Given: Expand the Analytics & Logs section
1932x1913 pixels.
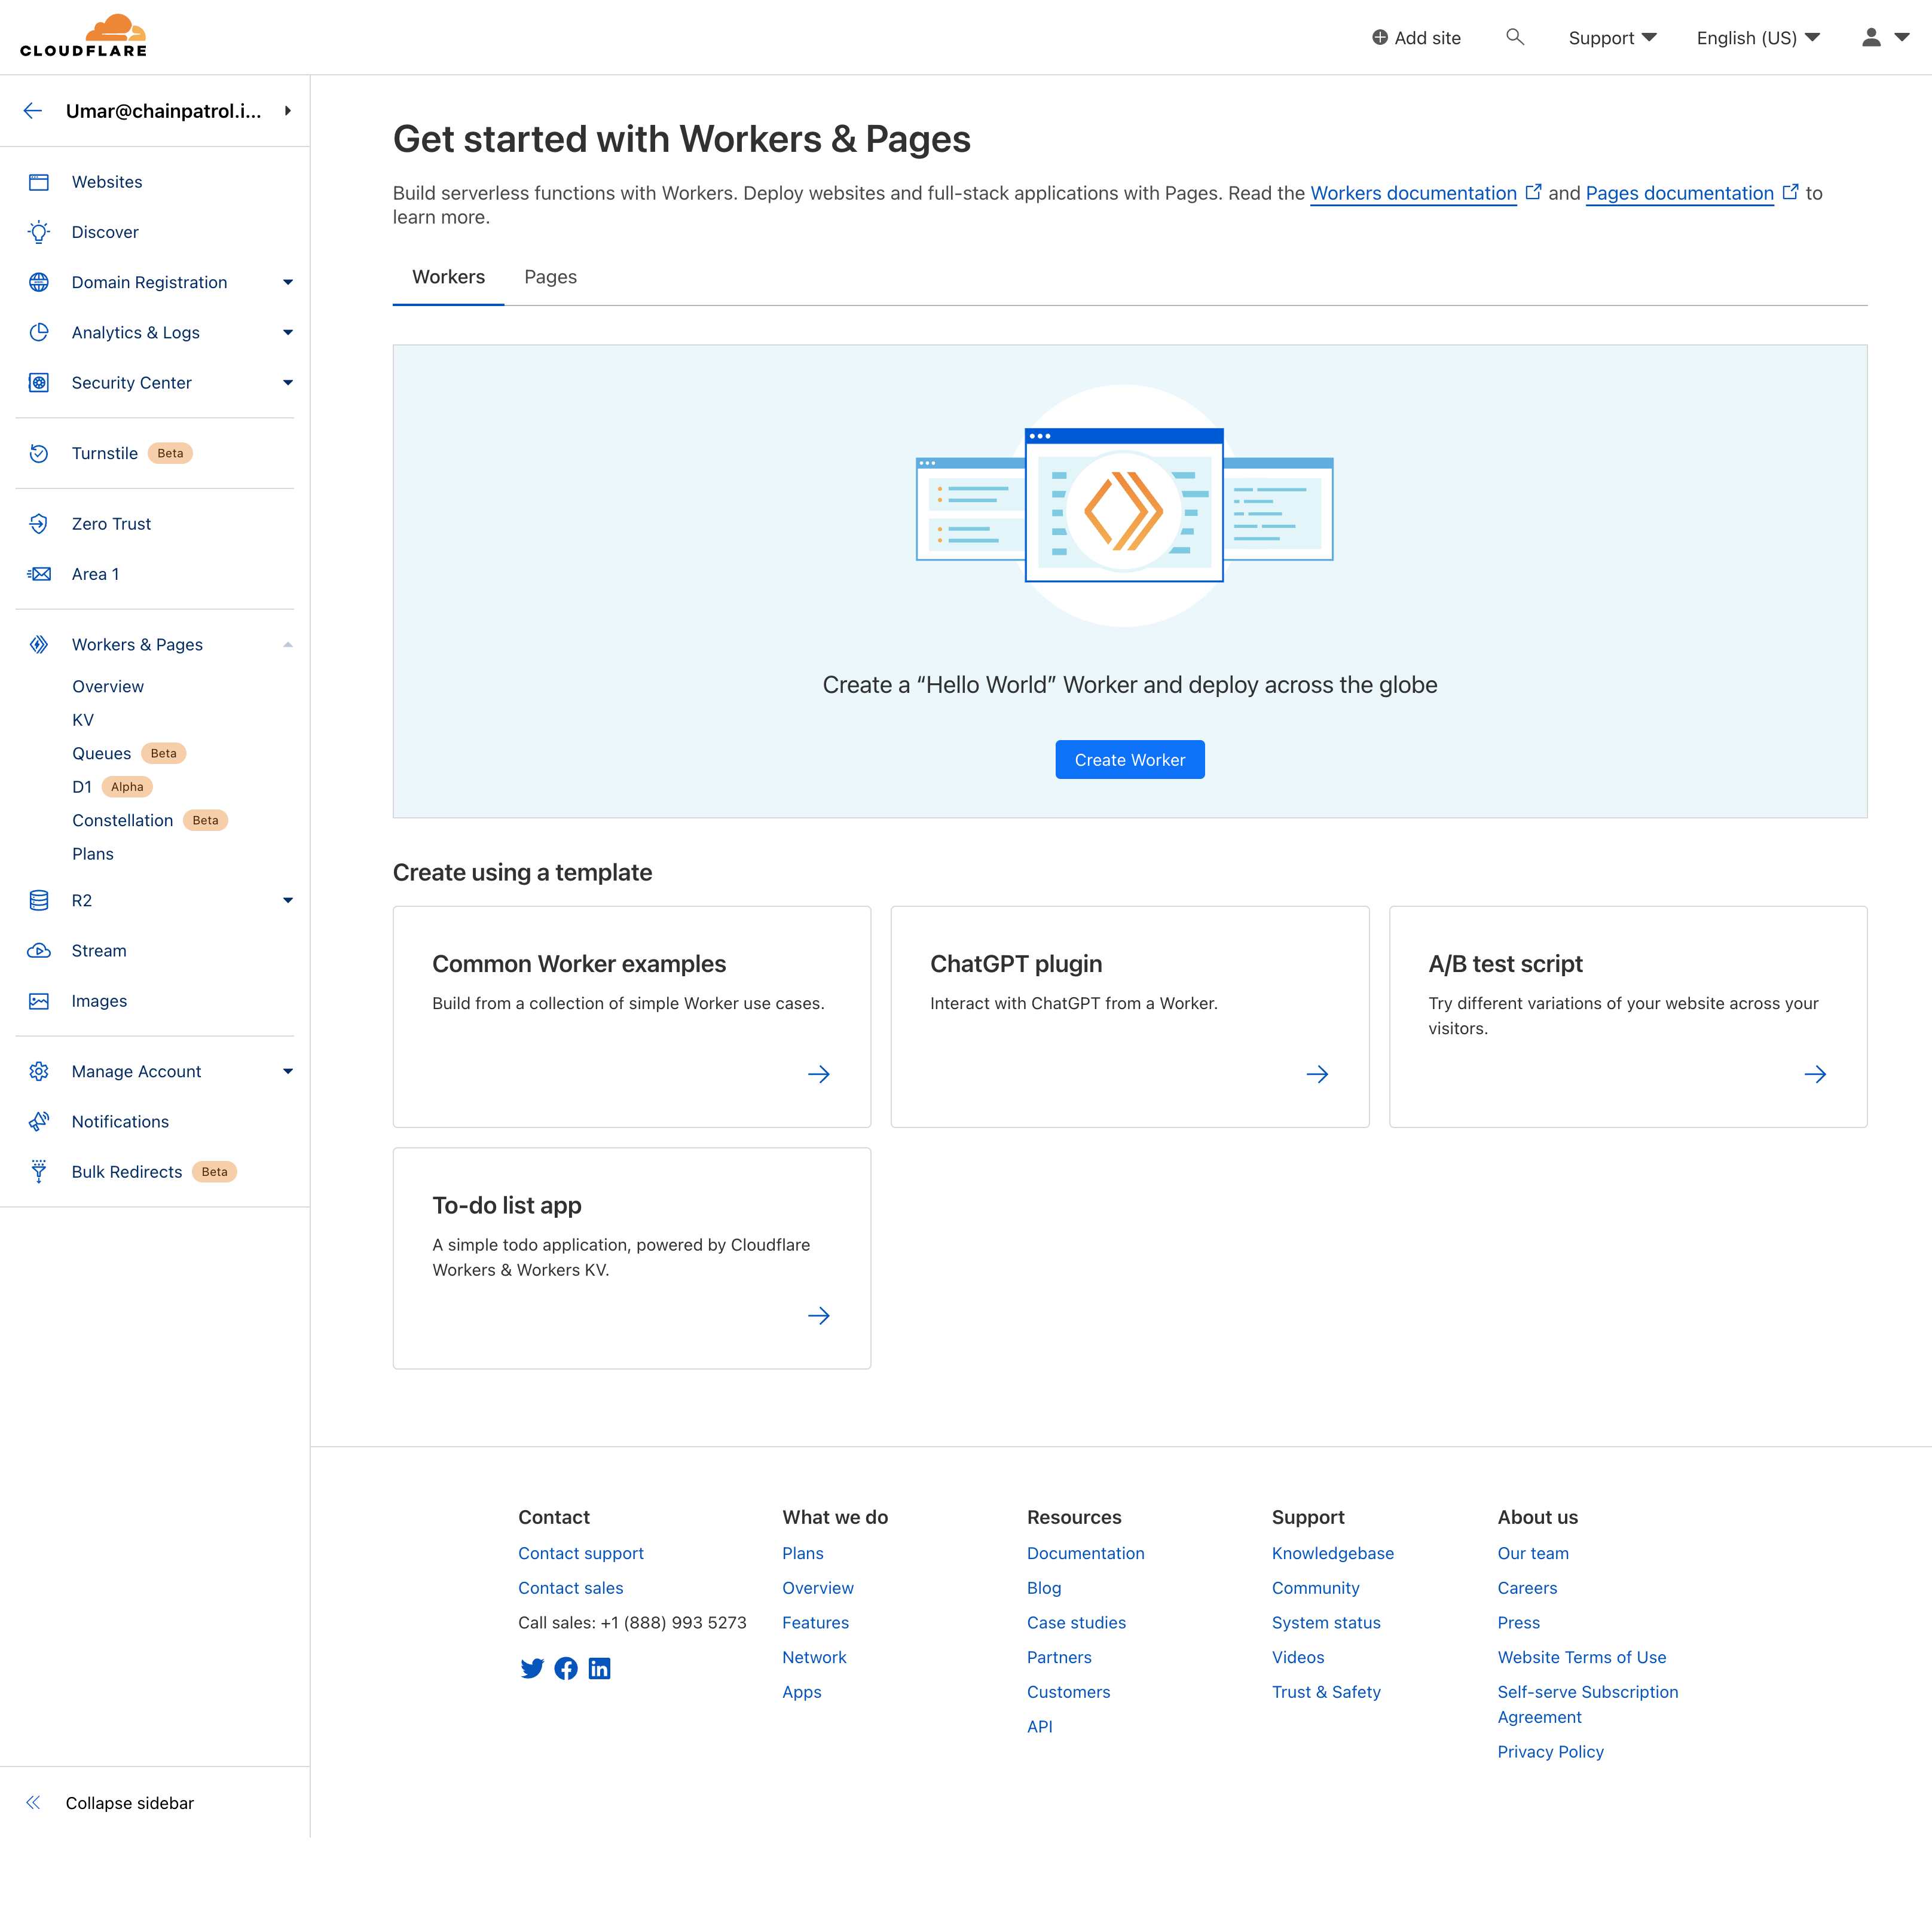Looking at the screenshot, I should click(x=288, y=332).
